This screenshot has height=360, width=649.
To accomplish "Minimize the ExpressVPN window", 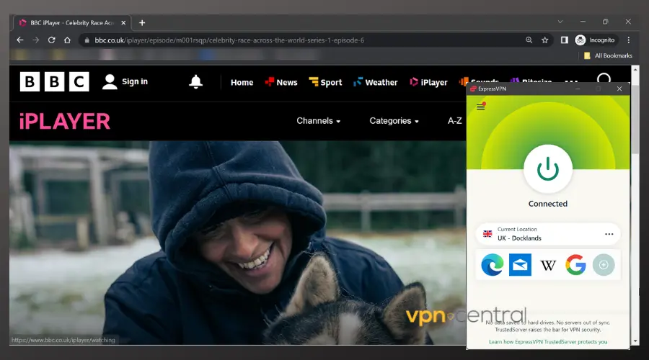I will pyautogui.click(x=578, y=89).
